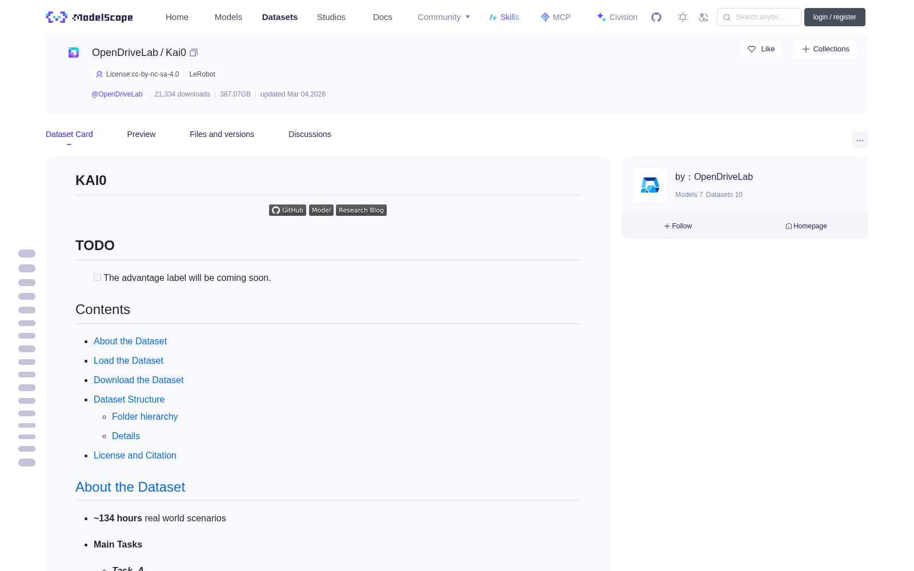Click the OpenDriveLab dataset avatar icon
This screenshot has height=571, width=914.
click(x=74, y=53)
